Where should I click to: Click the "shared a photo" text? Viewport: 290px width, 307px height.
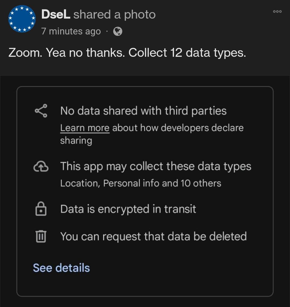pos(115,15)
